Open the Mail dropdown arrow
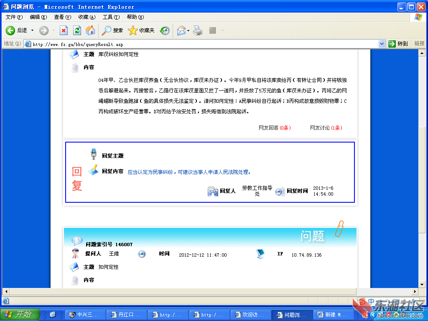Screen dimensions: 428x321 (189, 30)
